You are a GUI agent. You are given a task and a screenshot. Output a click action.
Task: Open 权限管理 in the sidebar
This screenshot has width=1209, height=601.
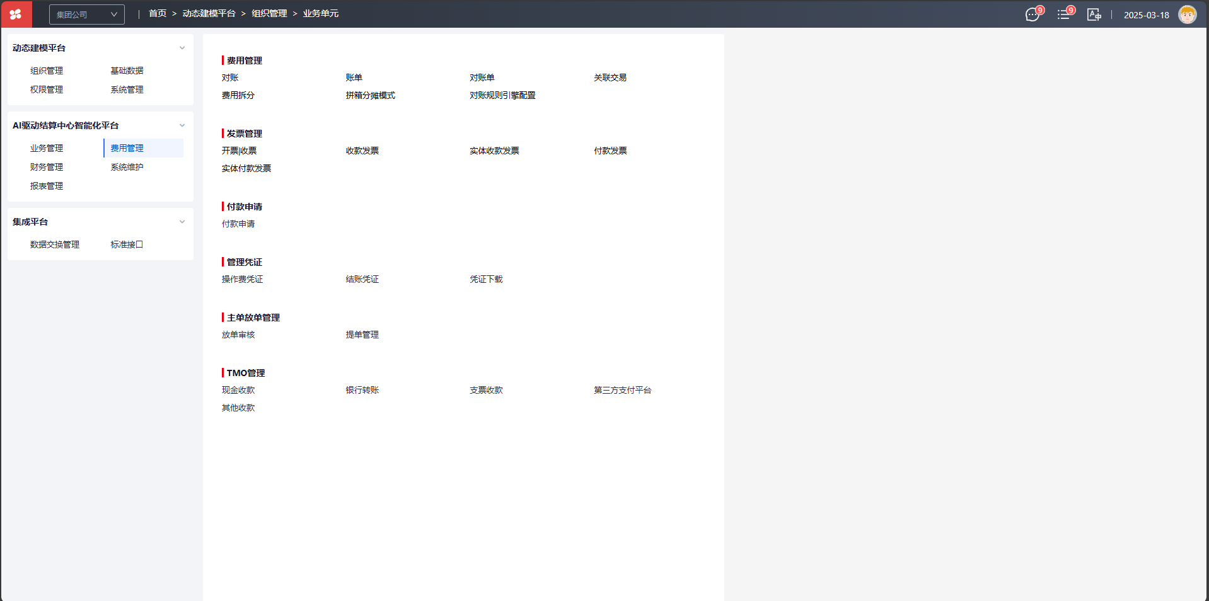(x=47, y=89)
